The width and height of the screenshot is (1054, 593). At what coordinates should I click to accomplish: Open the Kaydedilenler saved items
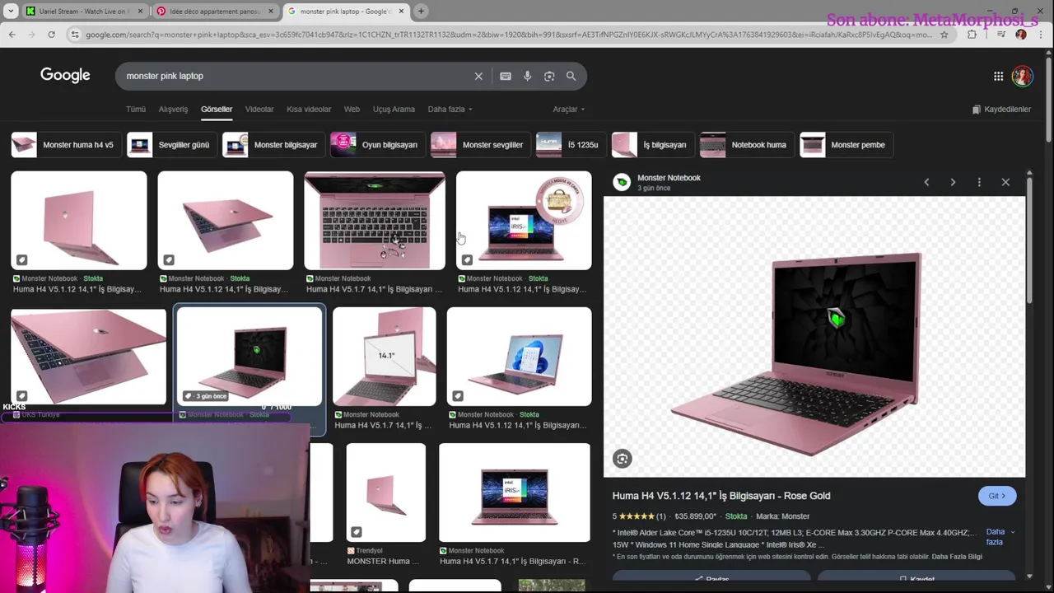tap(1000, 109)
